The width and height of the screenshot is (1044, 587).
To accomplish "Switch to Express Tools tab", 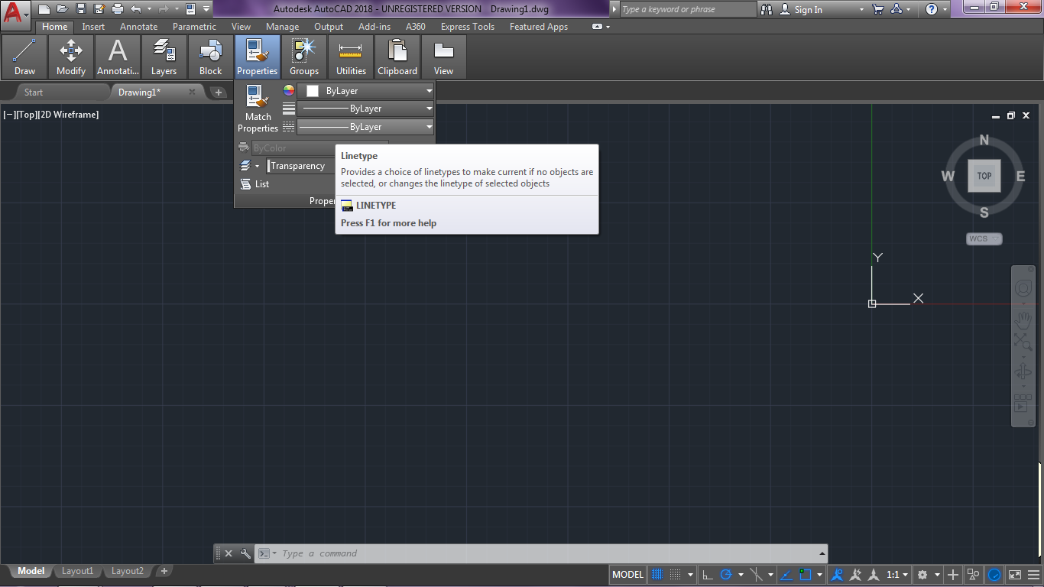I will [x=467, y=27].
